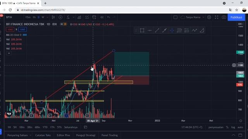The width and height of the screenshot is (248, 139).
Task: Click the favorites toolbar drag handle
Action: coord(136,31)
